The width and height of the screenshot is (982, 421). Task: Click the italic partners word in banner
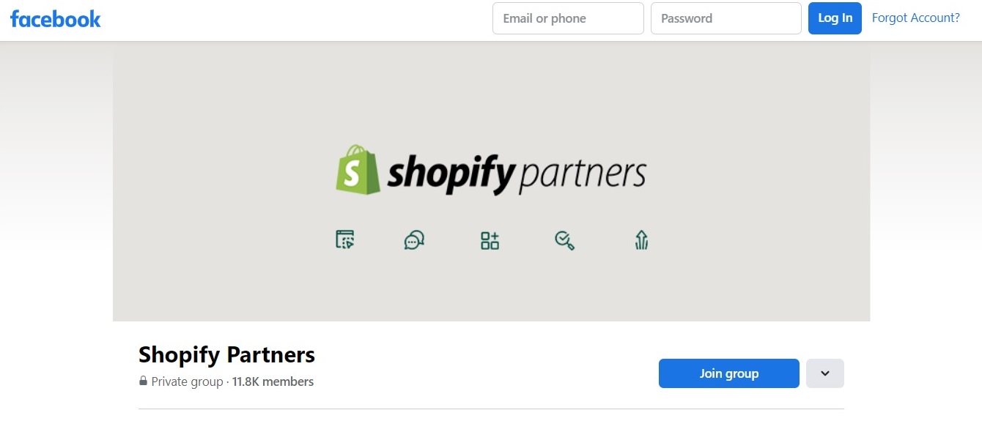click(582, 176)
